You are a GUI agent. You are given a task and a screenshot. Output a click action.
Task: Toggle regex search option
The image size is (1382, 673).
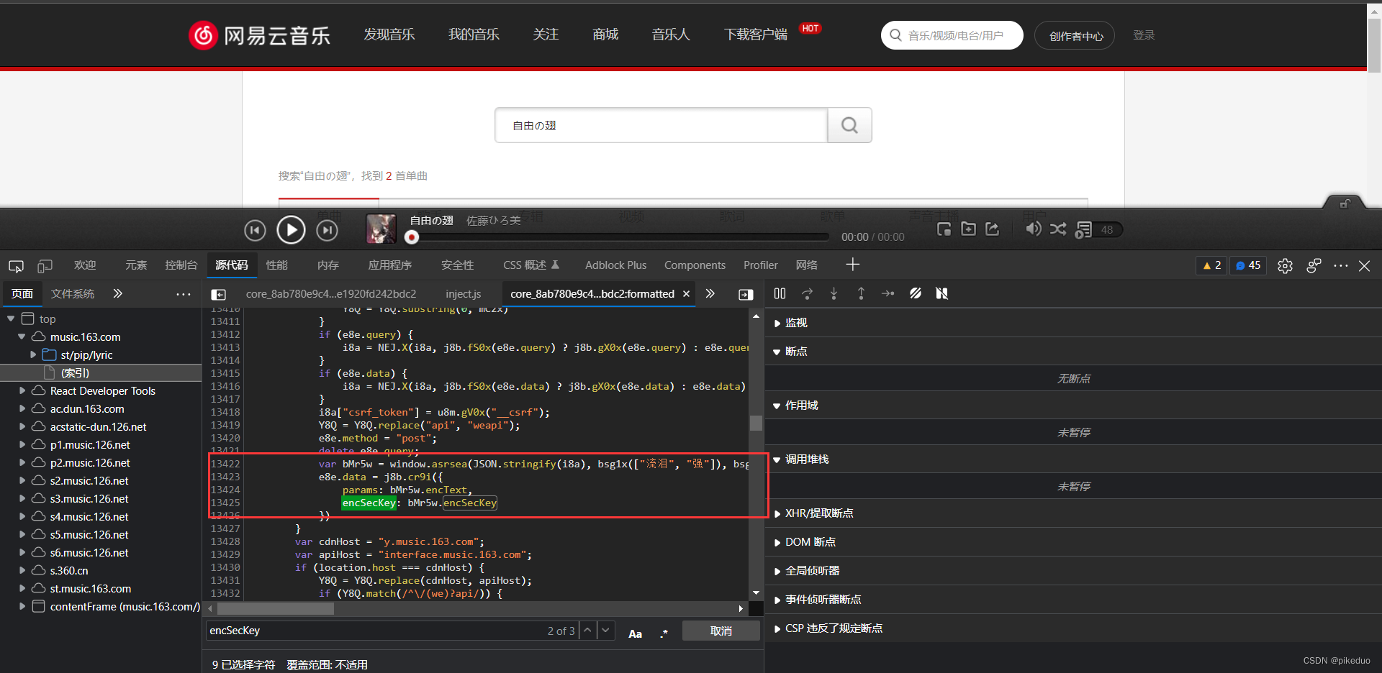pyautogui.click(x=664, y=633)
